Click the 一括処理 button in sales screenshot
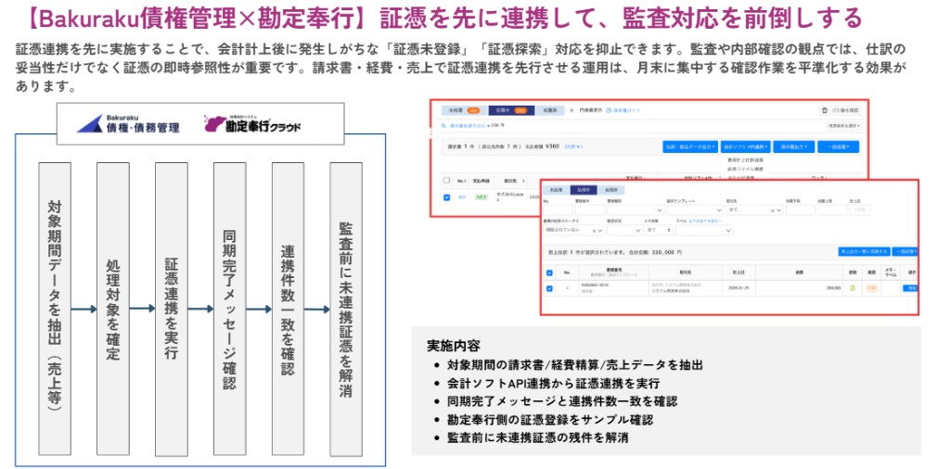Viewport: 950px width, 469px height. 905,252
